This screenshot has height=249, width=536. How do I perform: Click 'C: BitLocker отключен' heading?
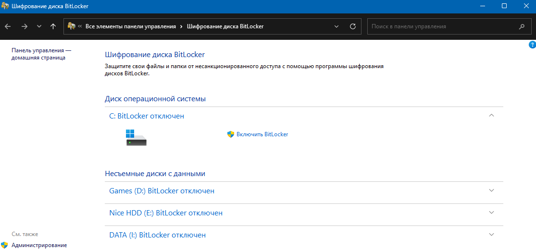pyautogui.click(x=147, y=116)
